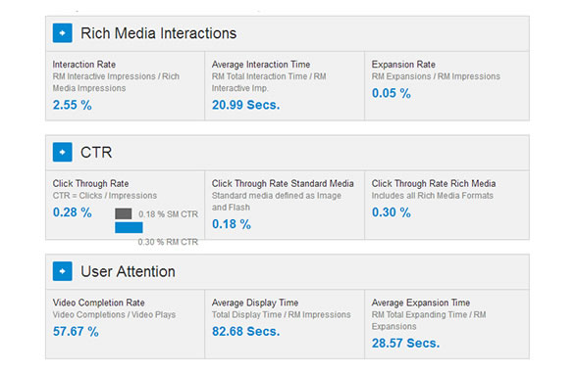Click the User Attention blue icon
Viewport: 577px width, 373px height.
(62, 271)
